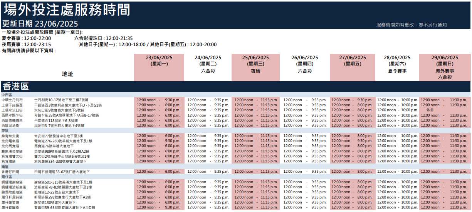Screen dimensions: 472x212
Task: Click the 香港區 section banner
Action: pyautogui.click(x=236, y=87)
